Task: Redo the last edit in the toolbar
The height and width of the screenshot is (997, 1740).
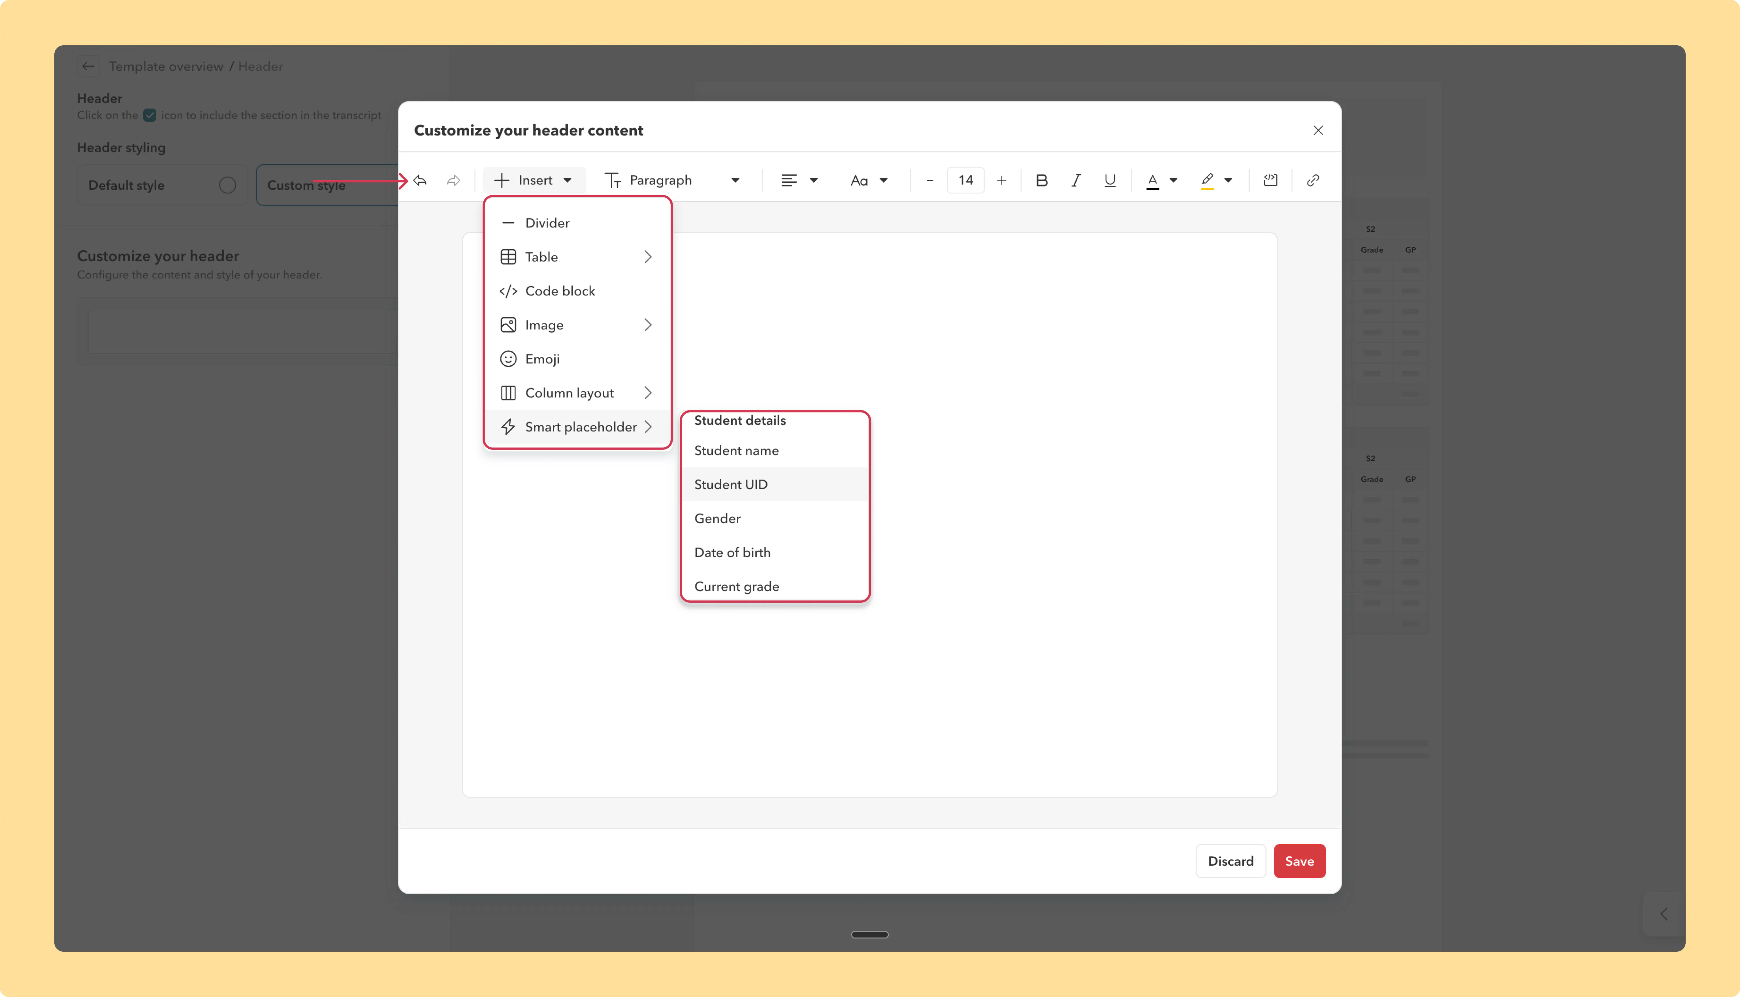Action: click(x=453, y=180)
